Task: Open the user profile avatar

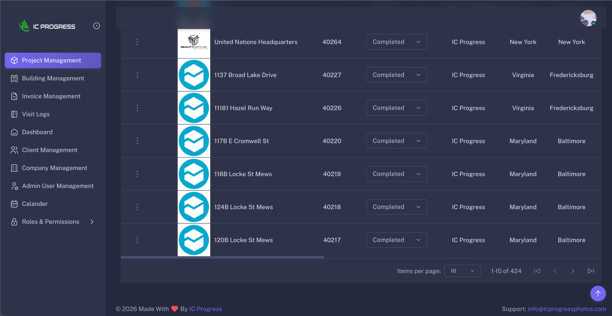Action: point(588,18)
